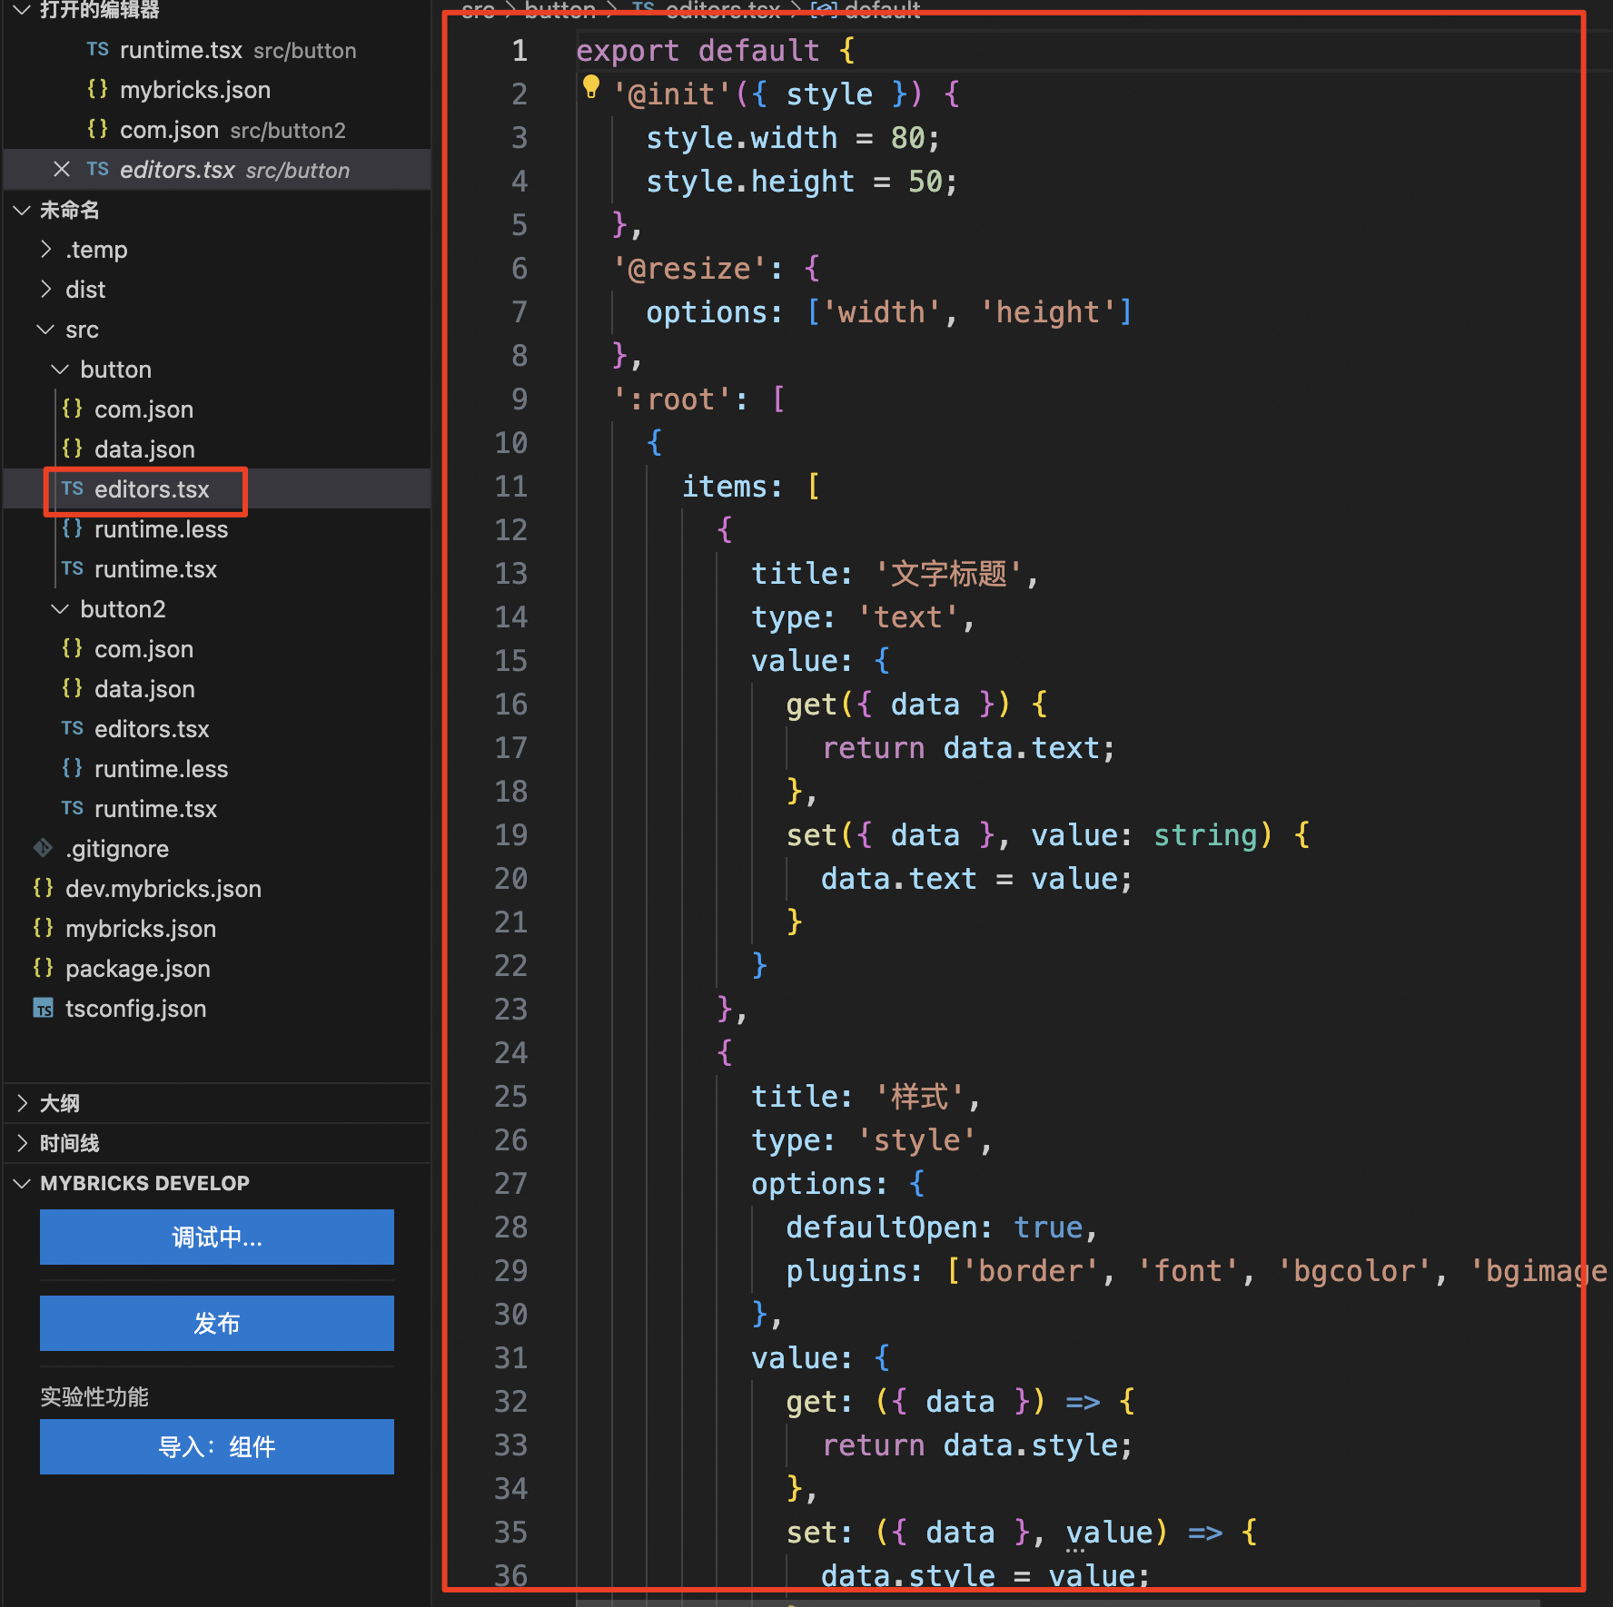
Task: Click 实验性功能 label in sidebar
Action: click(94, 1396)
